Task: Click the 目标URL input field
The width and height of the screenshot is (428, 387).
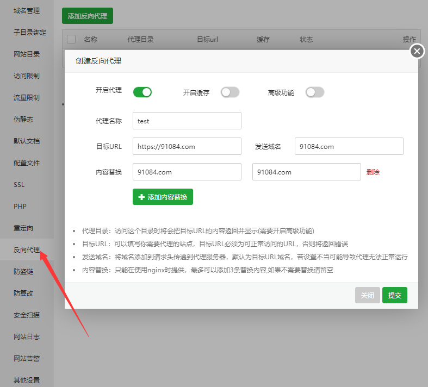Action: [x=187, y=146]
